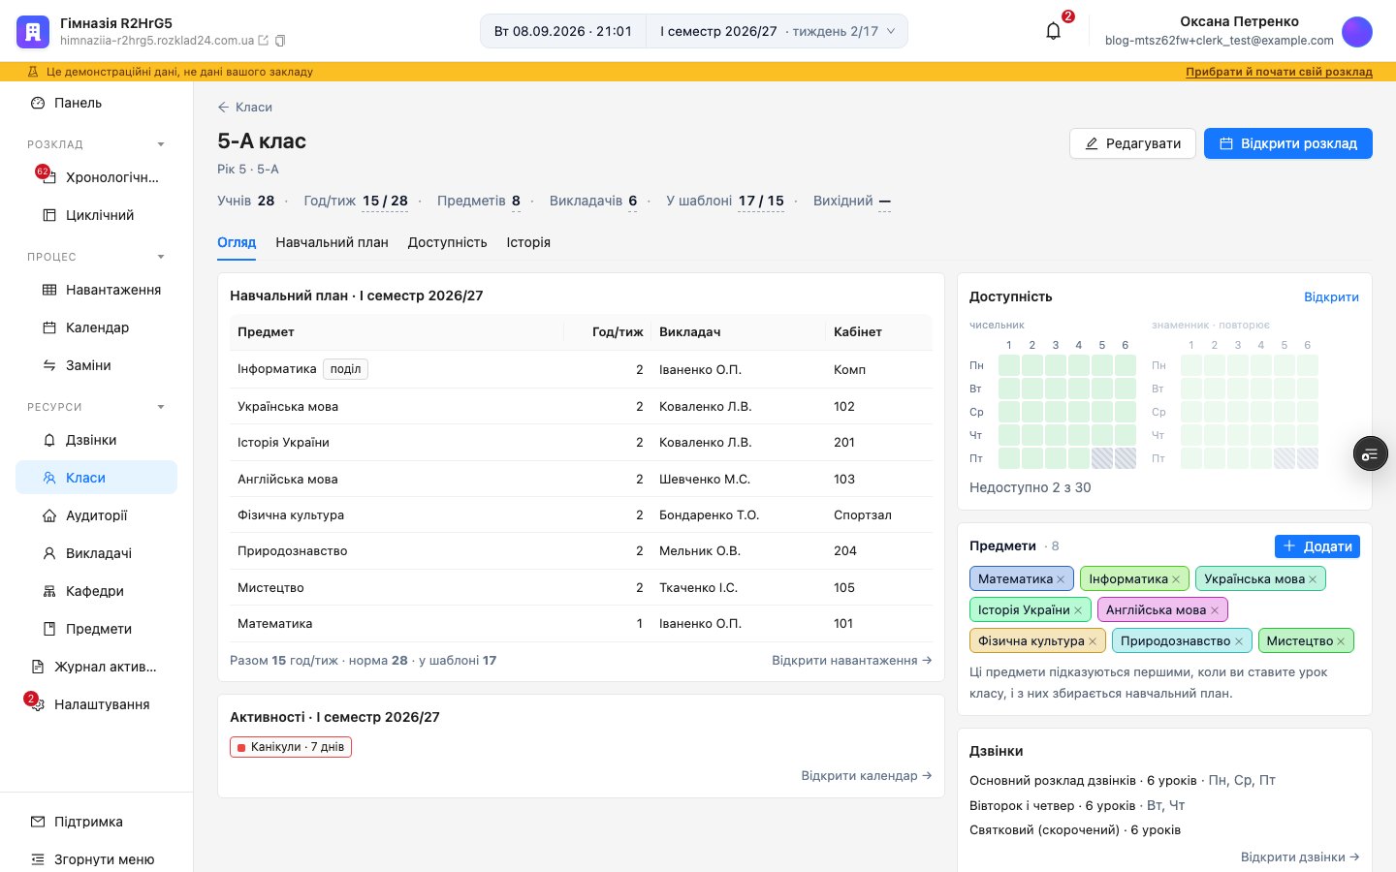This screenshot has height=872, width=1396.
Task: Click the remove demo data link
Action: (1279, 72)
